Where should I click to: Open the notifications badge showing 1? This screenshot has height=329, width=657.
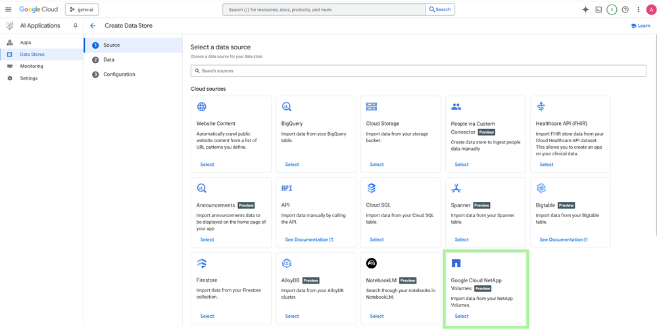(x=612, y=10)
